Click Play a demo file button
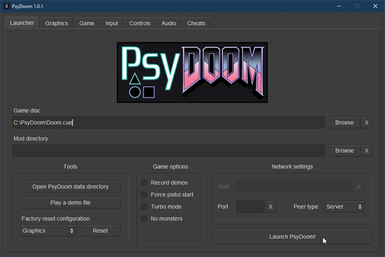Screen dimensions: 385x257 [70, 203]
